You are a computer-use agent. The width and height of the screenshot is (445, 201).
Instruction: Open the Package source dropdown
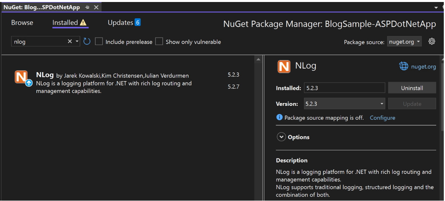(404, 42)
